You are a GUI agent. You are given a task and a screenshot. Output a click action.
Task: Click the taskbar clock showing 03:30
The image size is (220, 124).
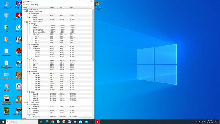[210, 122]
